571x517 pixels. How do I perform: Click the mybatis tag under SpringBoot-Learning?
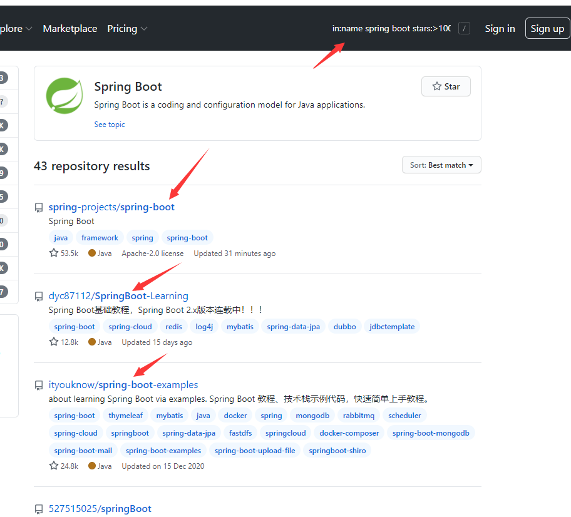240,327
